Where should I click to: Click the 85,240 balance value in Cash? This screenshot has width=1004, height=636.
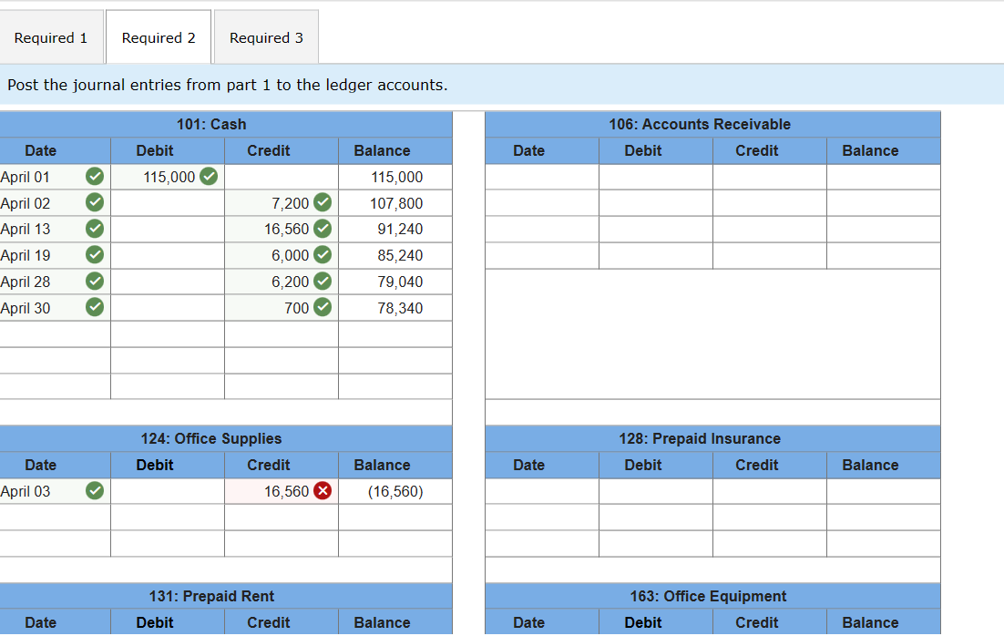[400, 255]
